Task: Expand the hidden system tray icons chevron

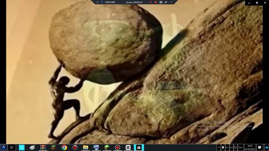Action: click(219, 147)
